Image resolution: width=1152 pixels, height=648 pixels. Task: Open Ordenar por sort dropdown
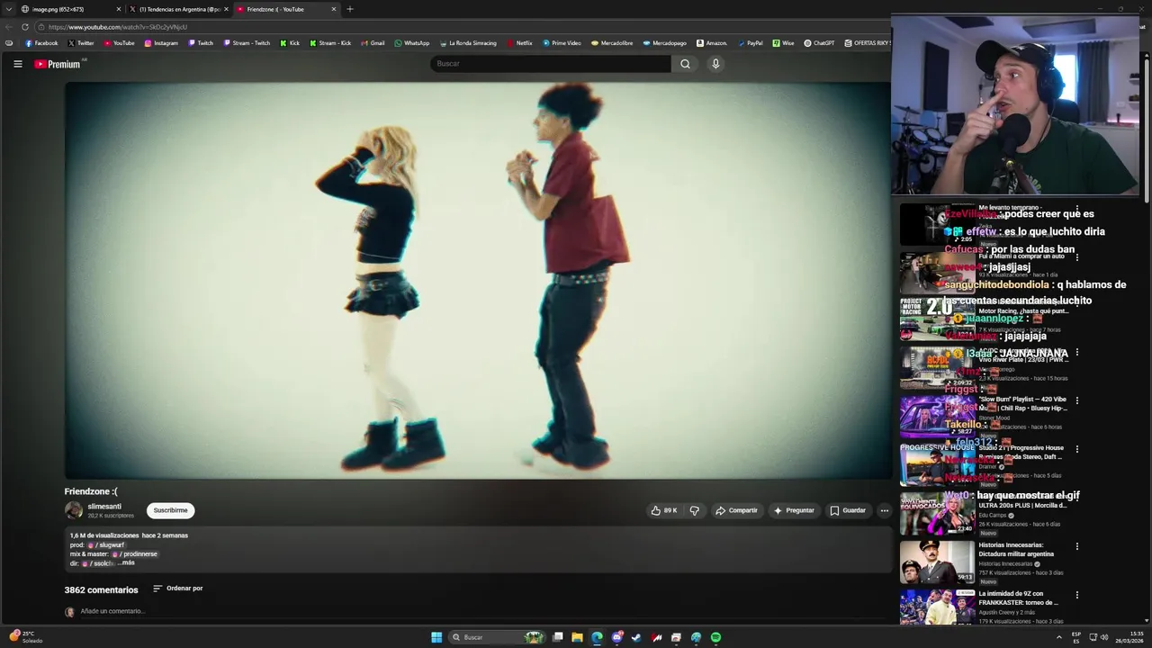click(178, 589)
